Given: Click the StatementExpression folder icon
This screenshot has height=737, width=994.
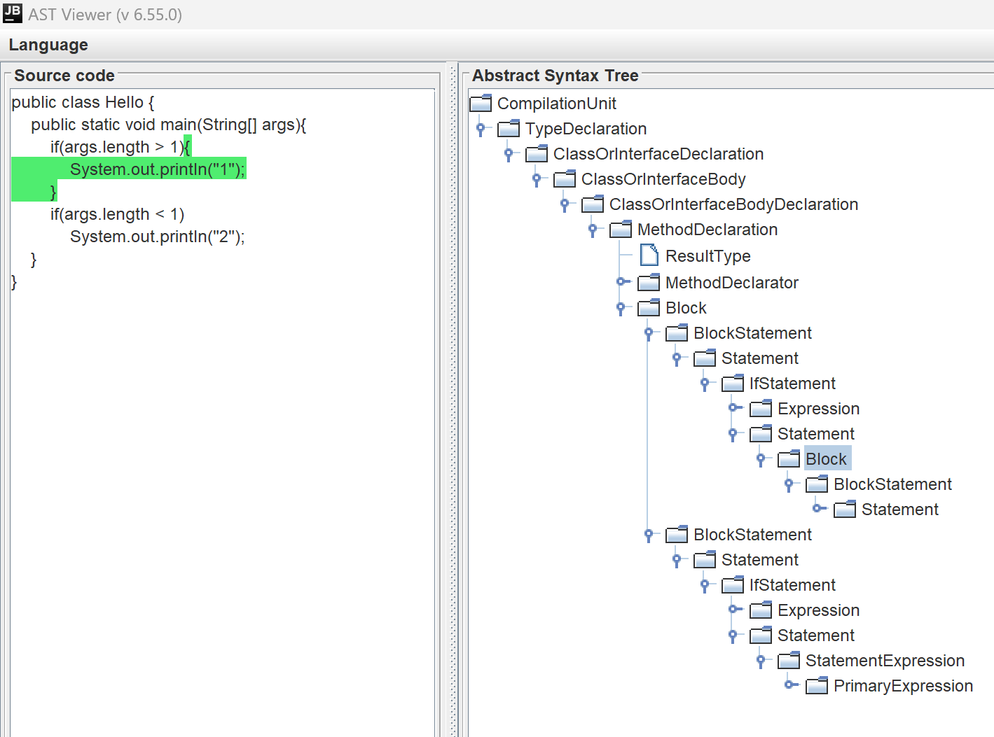Looking at the screenshot, I should pos(789,661).
